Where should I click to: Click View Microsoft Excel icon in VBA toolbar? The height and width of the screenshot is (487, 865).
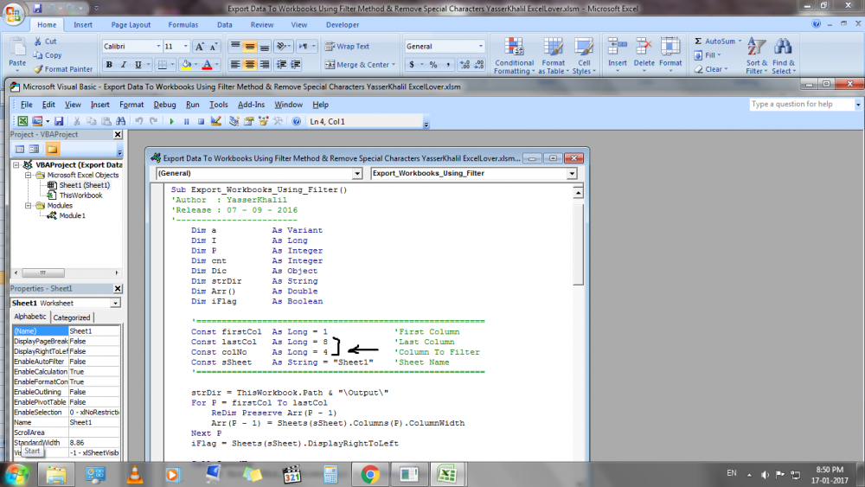coord(22,121)
